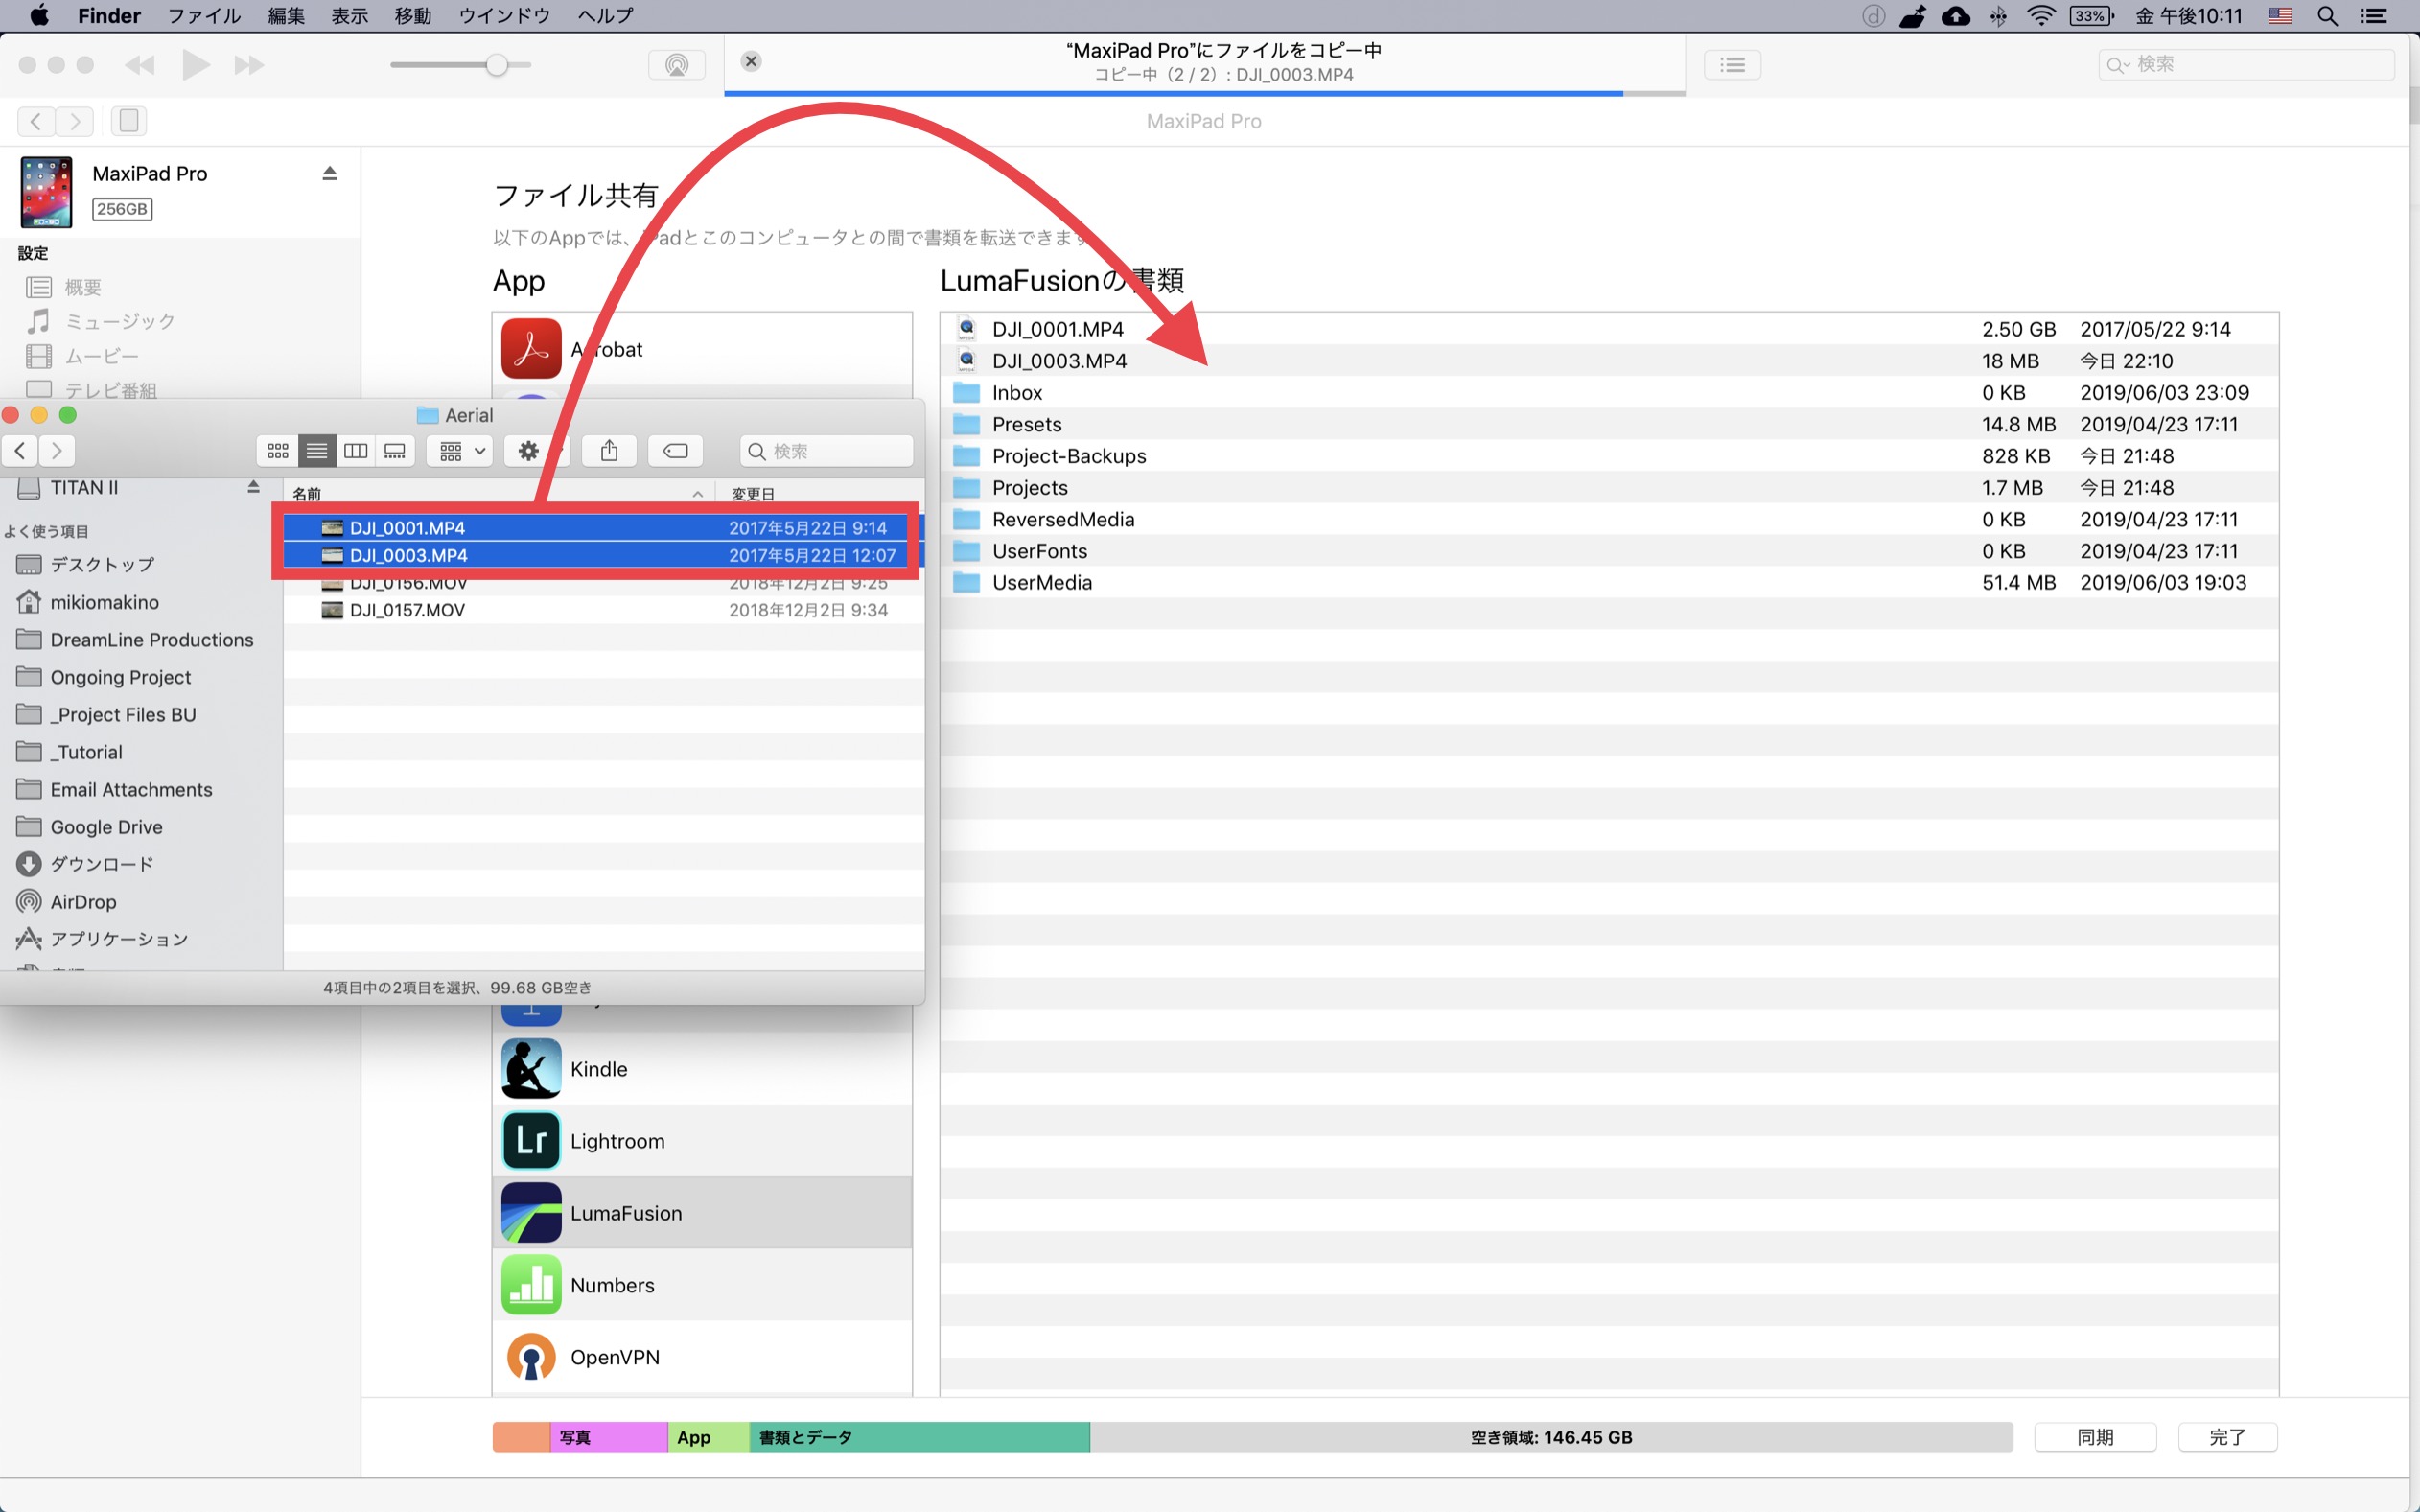Click the 同期 sync button

click(2095, 1436)
